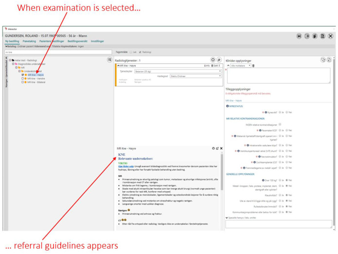Click the star favorites icon in Radiologitjenester header
This screenshot has width=338, height=254.
[x=219, y=60]
